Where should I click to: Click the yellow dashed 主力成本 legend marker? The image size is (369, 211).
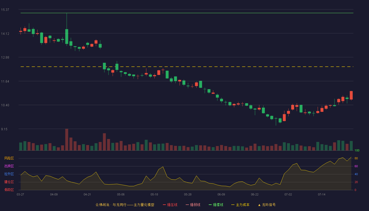[x=233, y=205]
